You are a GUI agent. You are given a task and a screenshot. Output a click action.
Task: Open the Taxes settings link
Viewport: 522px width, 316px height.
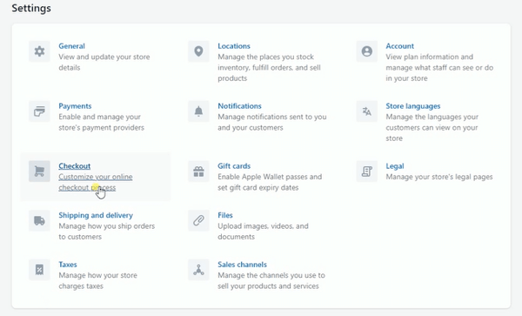(68, 265)
